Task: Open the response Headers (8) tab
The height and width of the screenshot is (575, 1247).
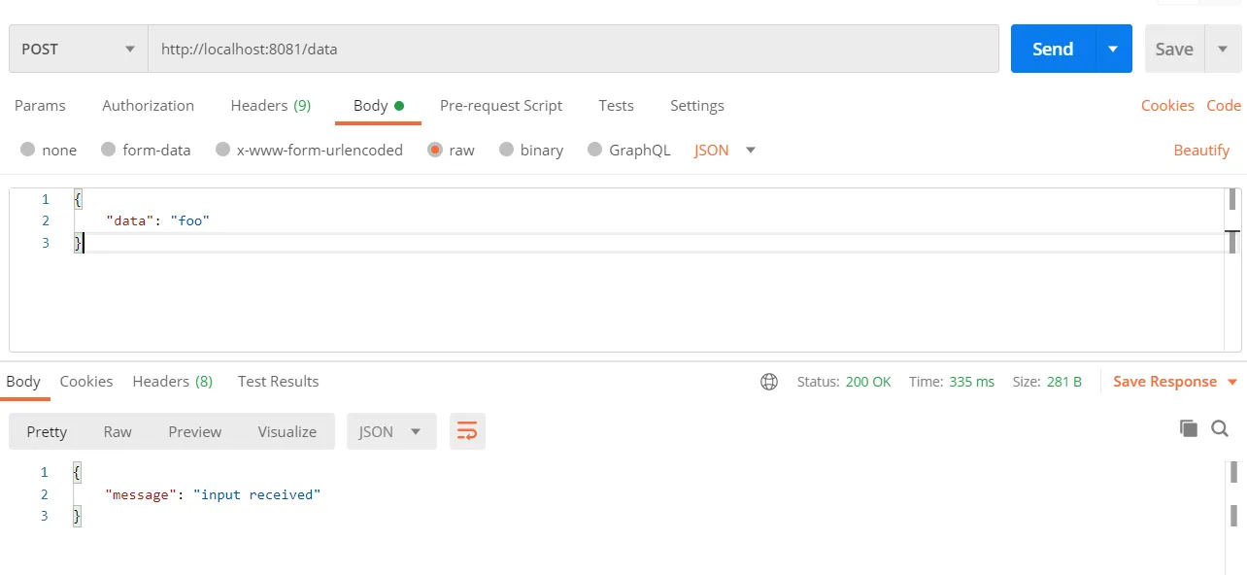Action: [x=173, y=381]
